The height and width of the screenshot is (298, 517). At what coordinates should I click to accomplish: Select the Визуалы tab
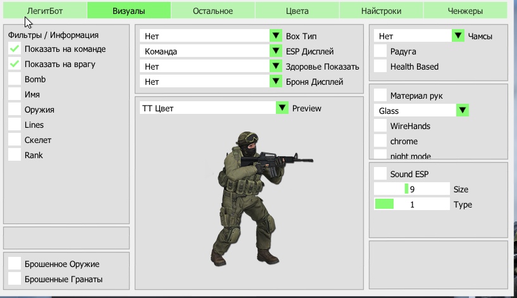pyautogui.click(x=129, y=11)
